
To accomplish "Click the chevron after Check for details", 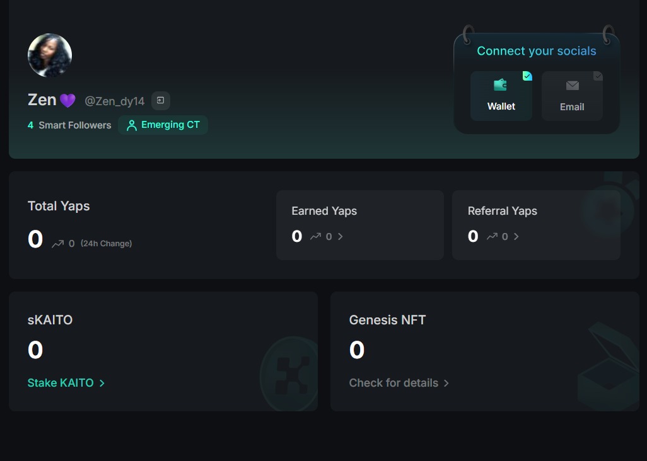I will [446, 383].
